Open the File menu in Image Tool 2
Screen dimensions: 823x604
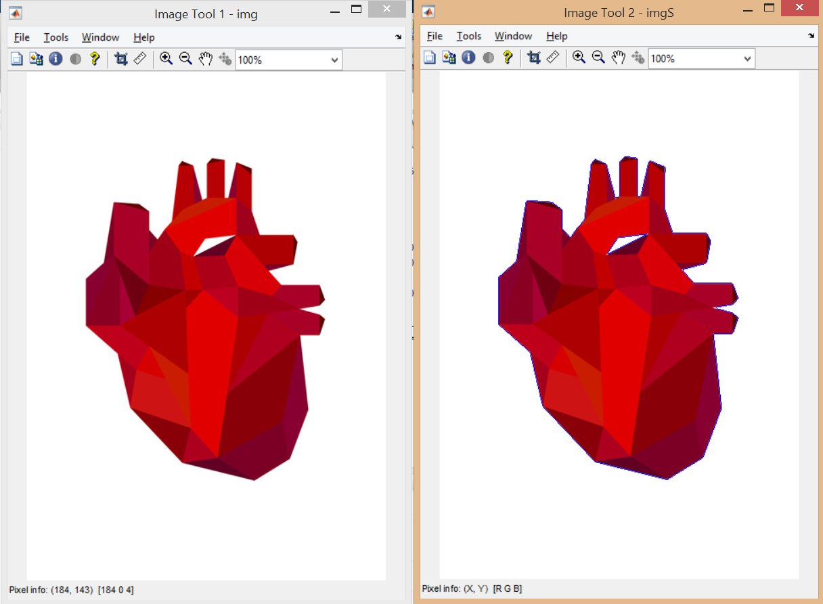click(x=434, y=36)
